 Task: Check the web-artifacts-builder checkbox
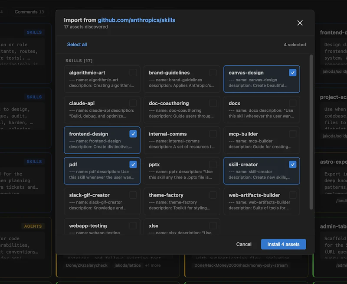coord(292,195)
